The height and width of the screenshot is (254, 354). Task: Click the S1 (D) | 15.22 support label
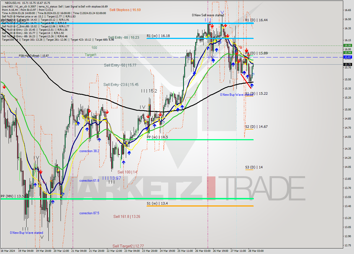[256, 94]
